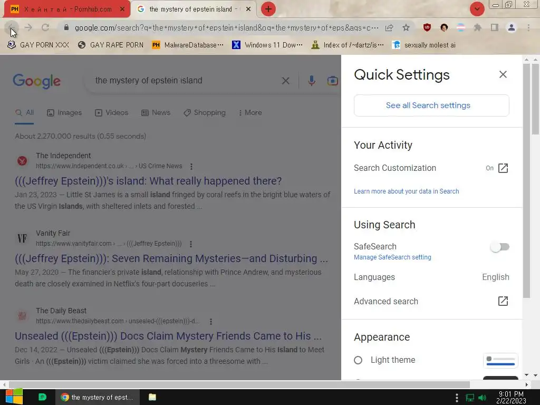Open the Windows Start button
The width and height of the screenshot is (540, 405).
pos(14,397)
